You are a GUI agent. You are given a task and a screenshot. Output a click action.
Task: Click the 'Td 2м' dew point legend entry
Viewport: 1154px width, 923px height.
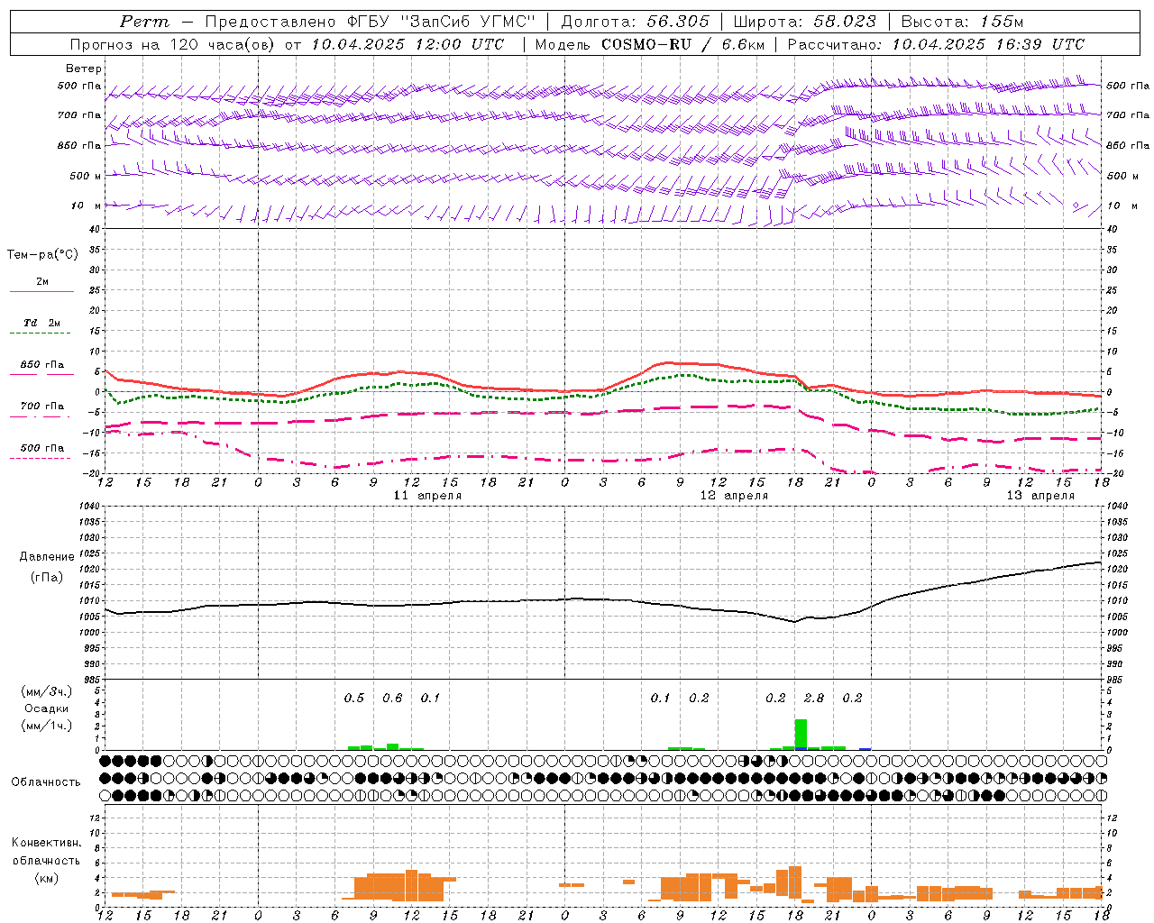42,323
